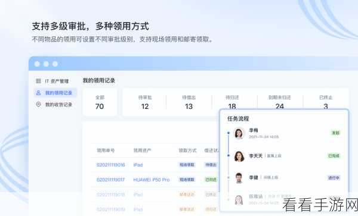Viewport: 358px width, 216px height.
Task: Click 李梅's avatar in 任务流程
Action: [239, 133]
